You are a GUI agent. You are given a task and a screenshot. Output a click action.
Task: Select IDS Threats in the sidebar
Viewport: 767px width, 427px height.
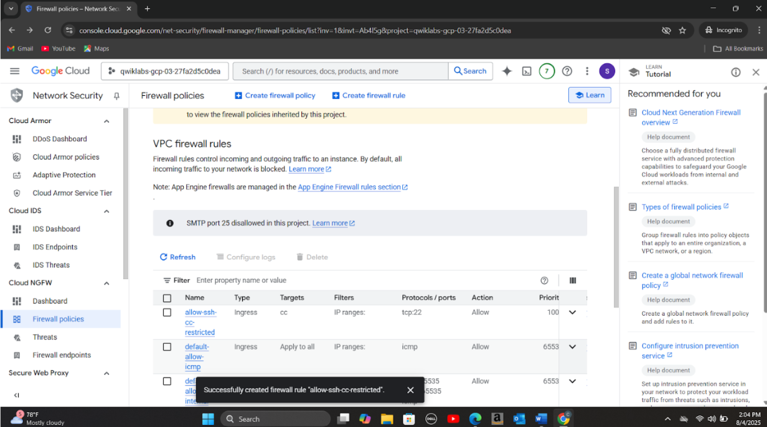(51, 265)
